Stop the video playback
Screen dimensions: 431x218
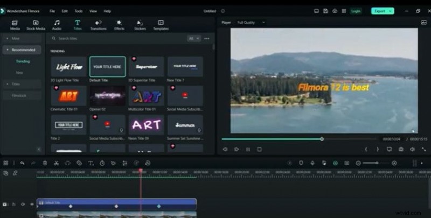coord(259,149)
